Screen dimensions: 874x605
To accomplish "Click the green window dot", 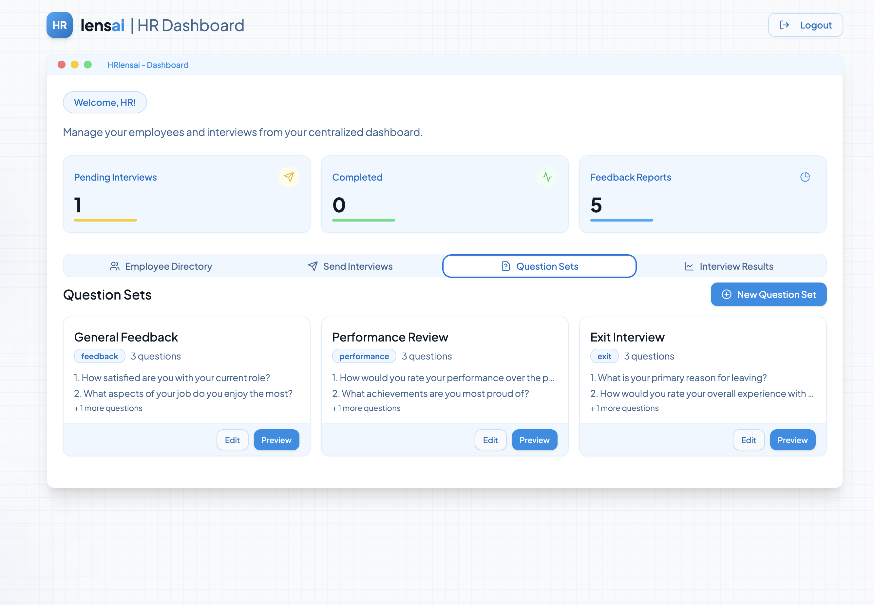I will [87, 65].
